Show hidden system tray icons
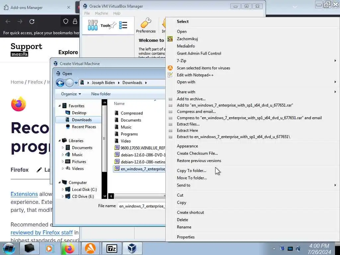The height and width of the screenshot is (255, 340). point(274,249)
